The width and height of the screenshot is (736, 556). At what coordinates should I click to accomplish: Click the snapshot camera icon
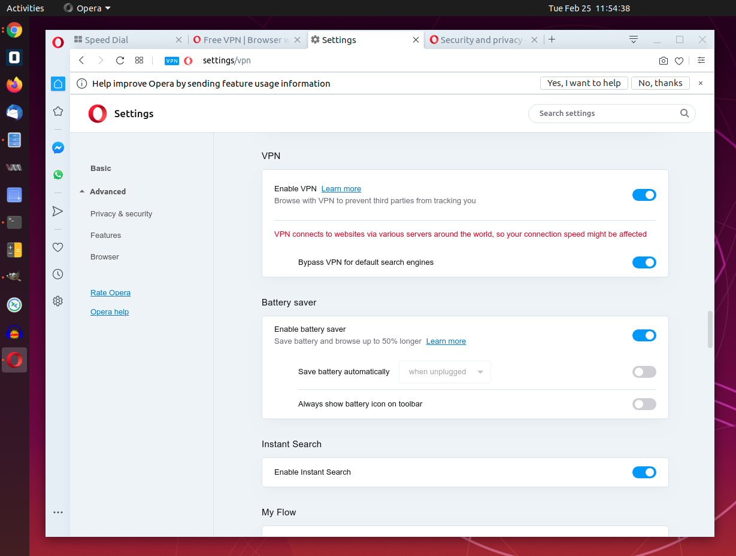(x=663, y=60)
